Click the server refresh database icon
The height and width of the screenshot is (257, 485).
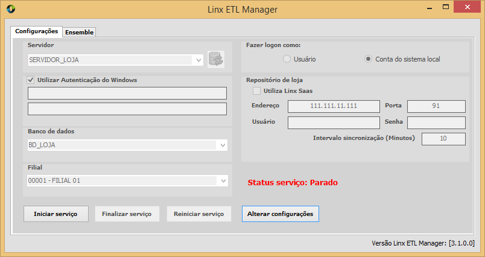point(215,59)
